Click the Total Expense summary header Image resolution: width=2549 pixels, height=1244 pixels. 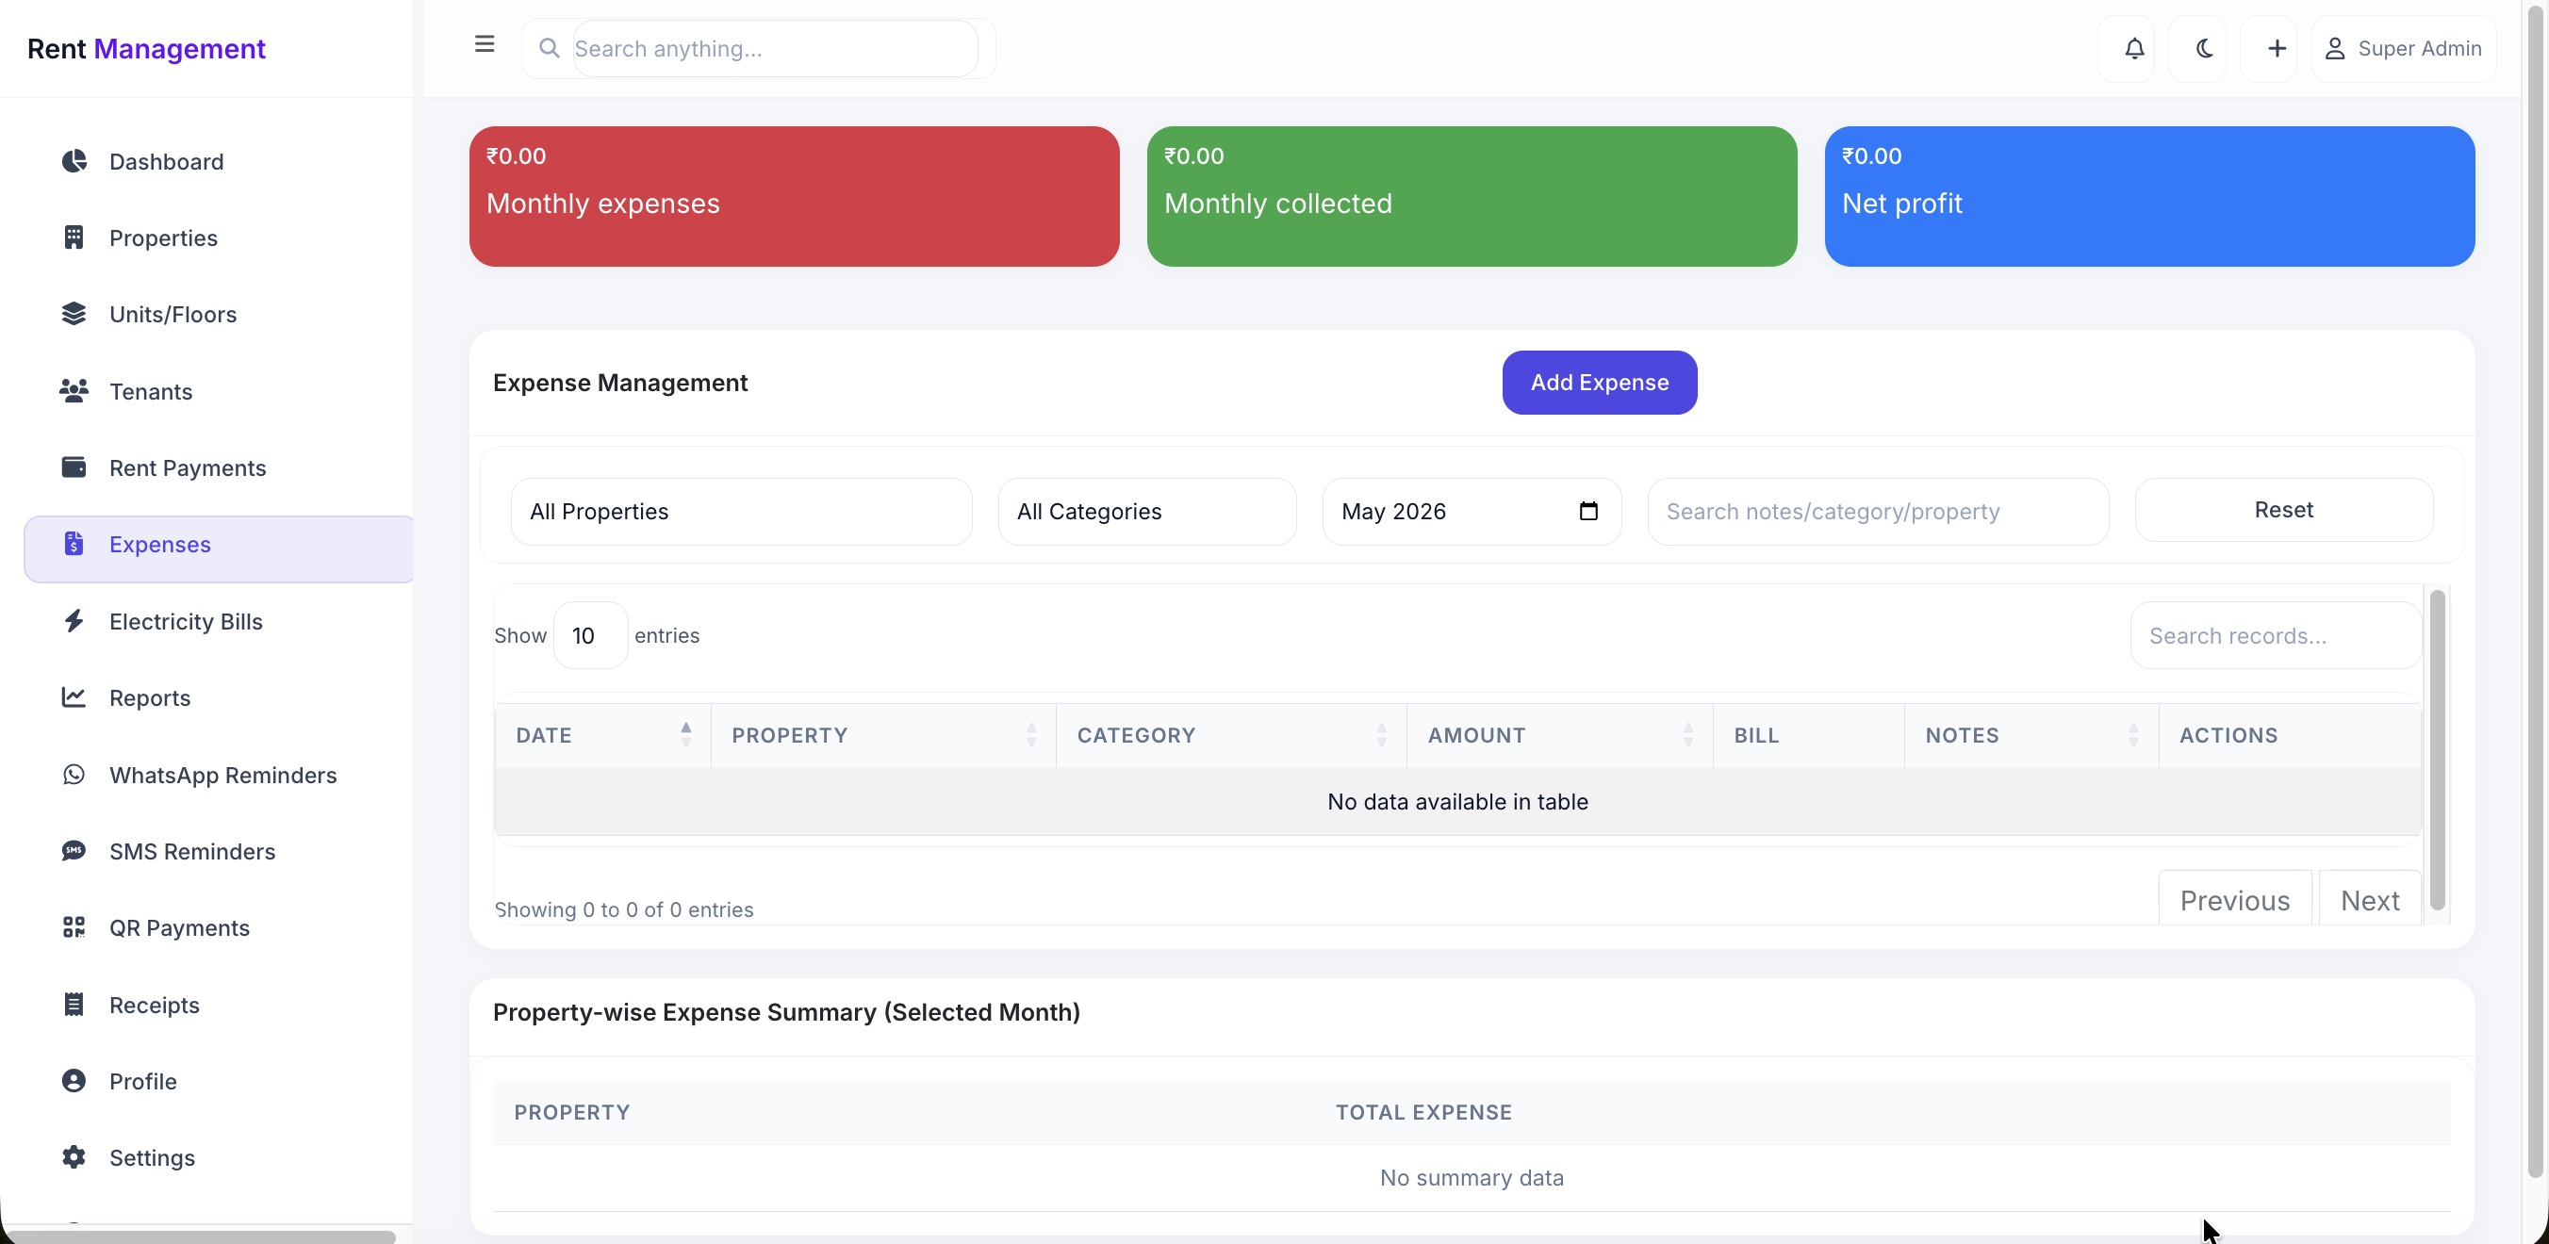[x=1423, y=1111]
